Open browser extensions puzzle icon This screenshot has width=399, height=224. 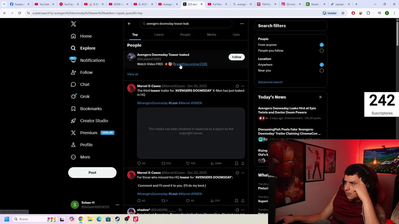click(368, 13)
